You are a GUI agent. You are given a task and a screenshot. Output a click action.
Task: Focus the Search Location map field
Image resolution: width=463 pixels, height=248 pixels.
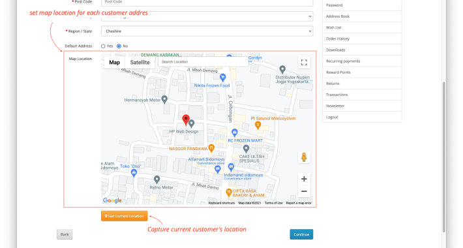(x=203, y=62)
